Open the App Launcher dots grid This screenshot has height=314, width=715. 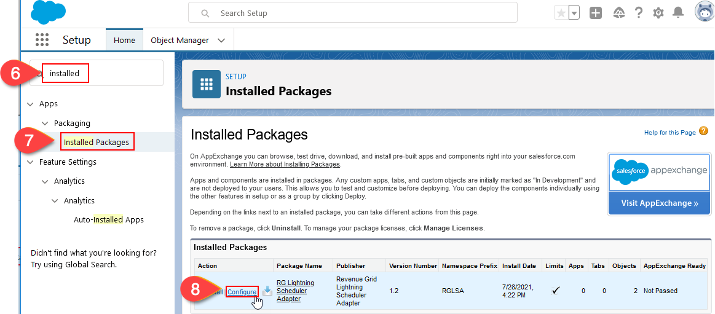(x=42, y=40)
